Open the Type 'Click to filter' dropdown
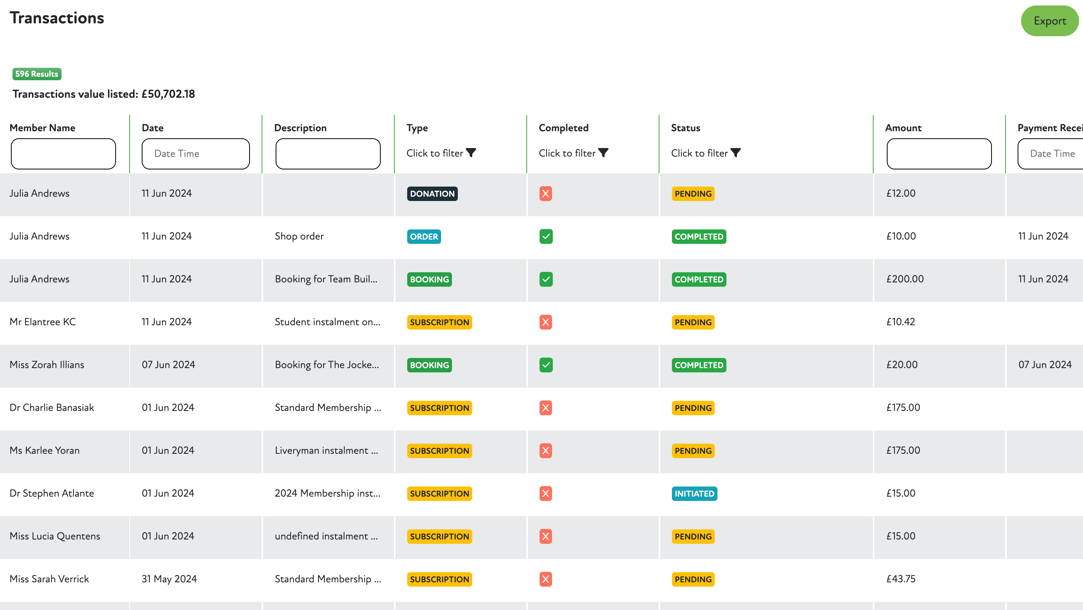Screen dimensions: 1083x610 click(435, 153)
